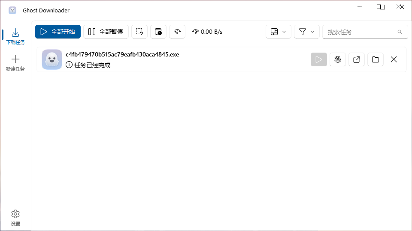Viewport: 412px width, 231px height.
Task: Click the 全部开始 start all button
Action: pyautogui.click(x=58, y=32)
